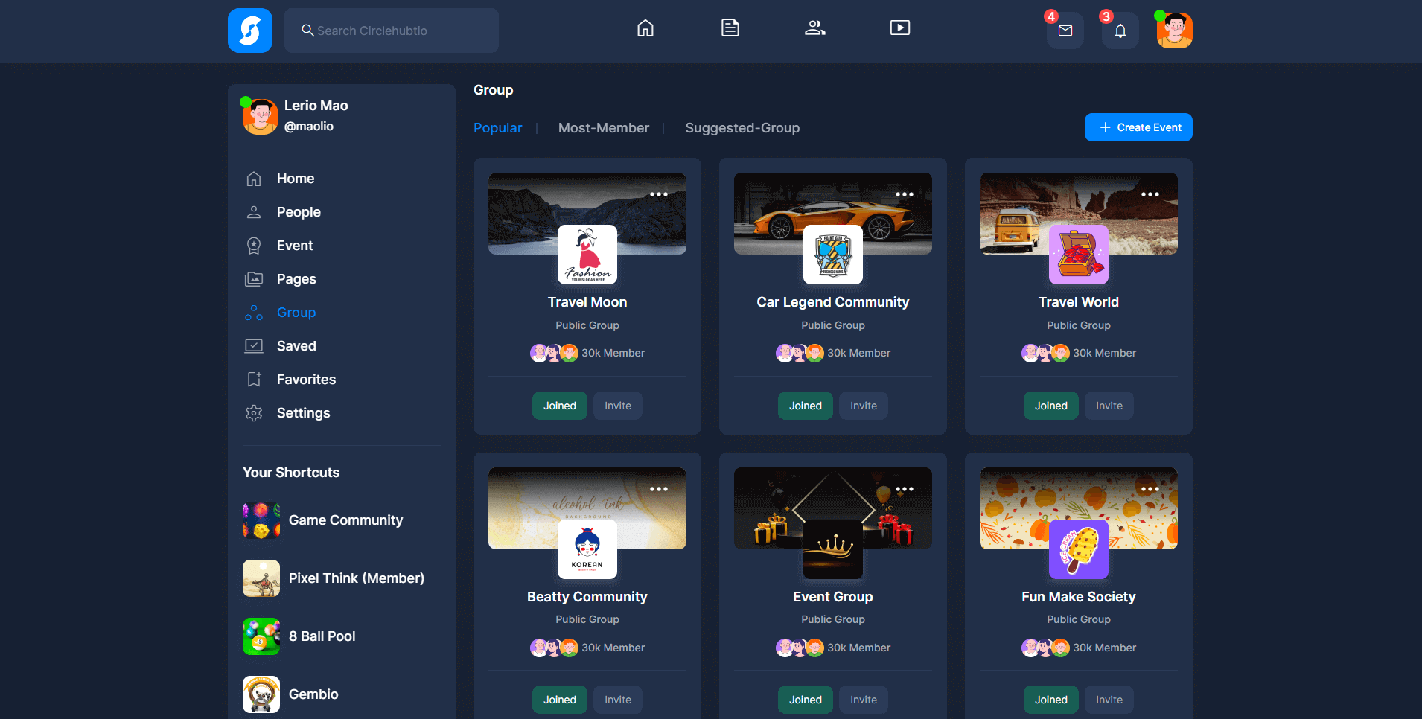The height and width of the screenshot is (719, 1422).
Task: Toggle Joined on Car Legend Community
Action: 806,406
